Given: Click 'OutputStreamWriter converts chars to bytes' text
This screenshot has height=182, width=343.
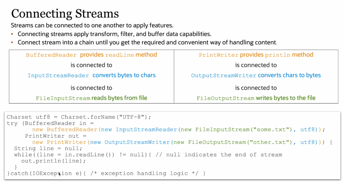Looking at the screenshot, I should point(256,75).
